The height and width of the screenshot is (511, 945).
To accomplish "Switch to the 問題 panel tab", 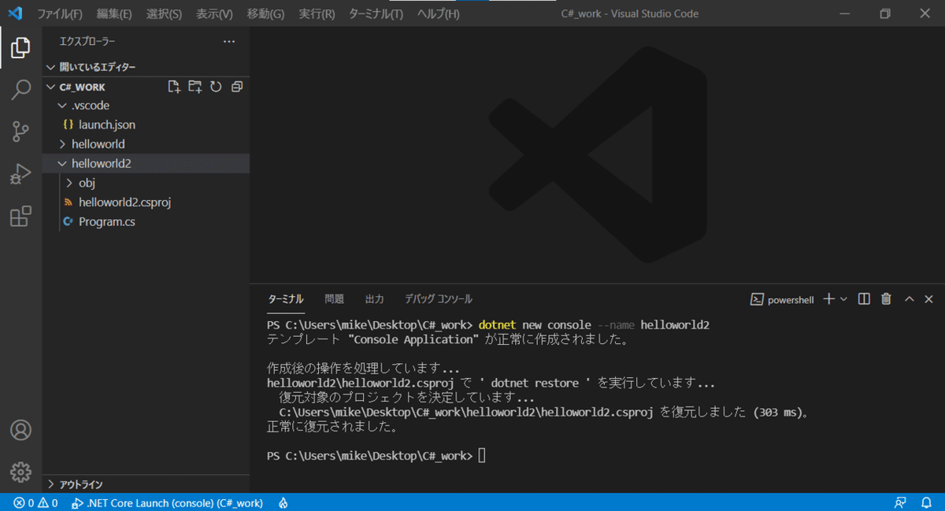I will click(334, 299).
